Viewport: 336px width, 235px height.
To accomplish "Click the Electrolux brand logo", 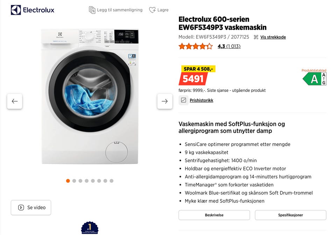I will point(32,10).
